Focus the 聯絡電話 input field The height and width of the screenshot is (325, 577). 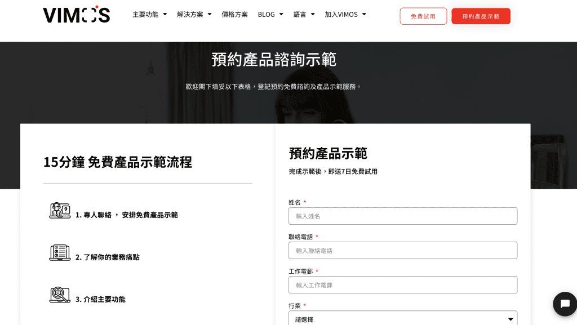(402, 250)
